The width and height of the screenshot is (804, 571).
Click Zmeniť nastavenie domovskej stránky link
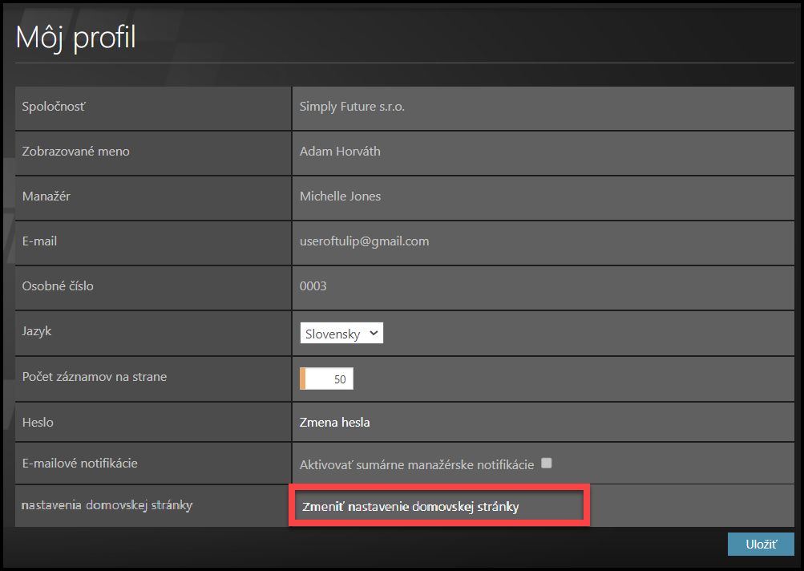click(x=410, y=507)
